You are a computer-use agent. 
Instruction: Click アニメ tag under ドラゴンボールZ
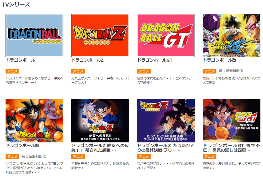(x=78, y=71)
